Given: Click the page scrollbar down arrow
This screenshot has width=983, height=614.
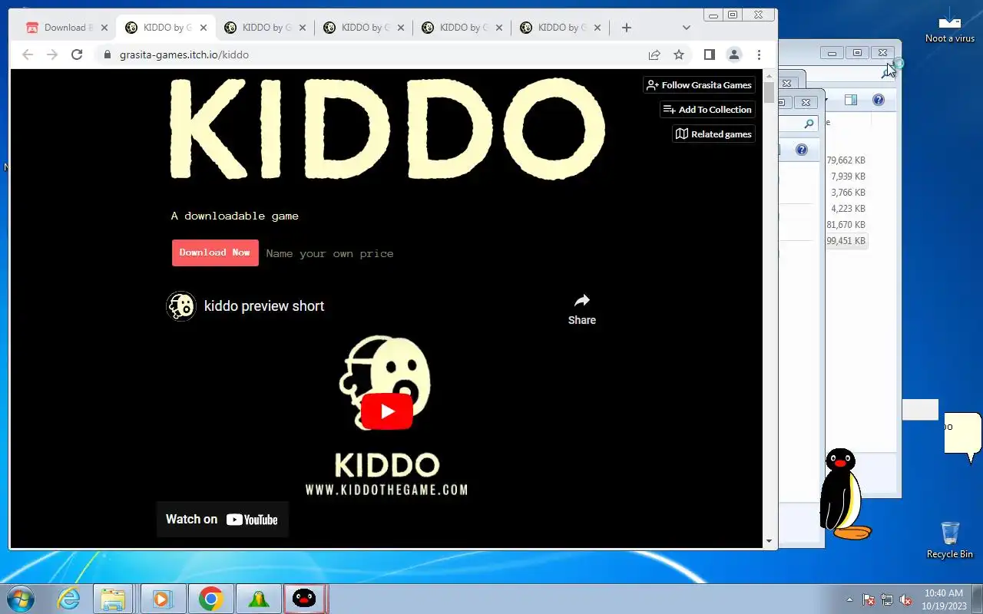Looking at the screenshot, I should coord(770,541).
